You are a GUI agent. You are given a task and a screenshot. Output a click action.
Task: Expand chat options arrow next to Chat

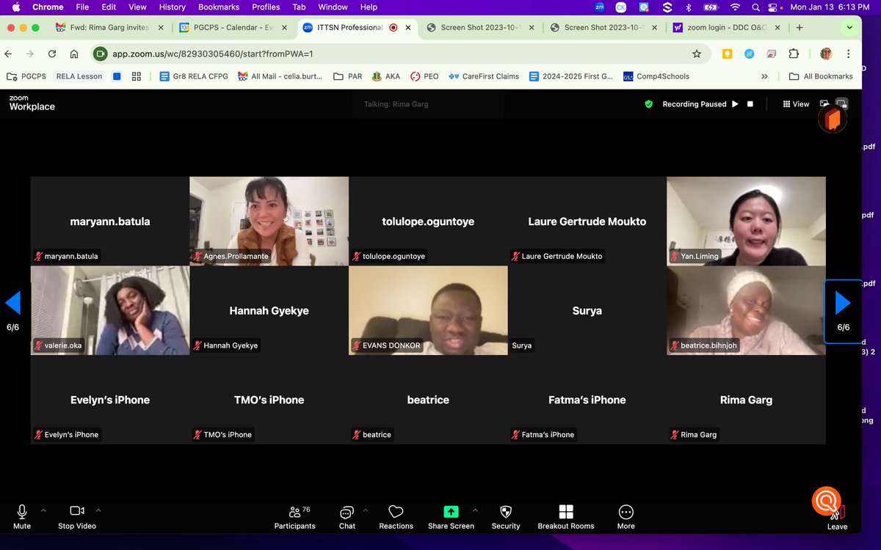[366, 510]
